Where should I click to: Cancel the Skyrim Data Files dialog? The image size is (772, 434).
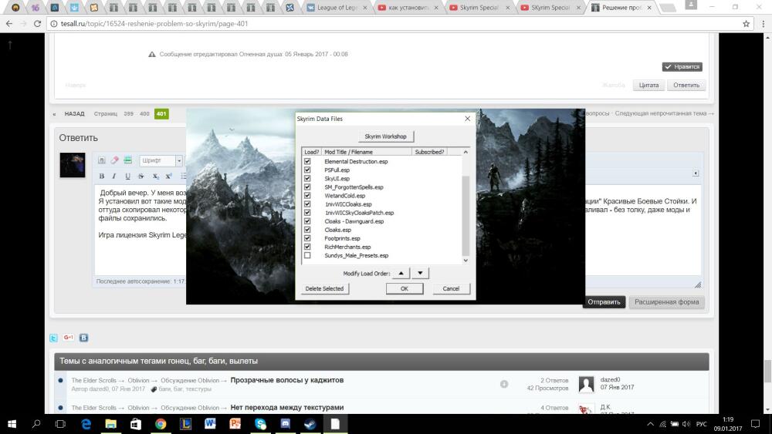click(x=451, y=288)
